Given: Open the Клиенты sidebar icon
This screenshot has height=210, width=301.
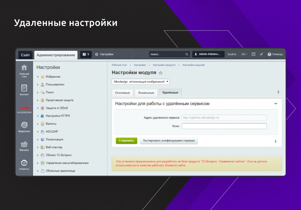Looking at the screenshot, I should click(x=24, y=163).
